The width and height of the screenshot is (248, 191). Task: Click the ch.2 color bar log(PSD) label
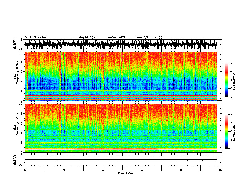coord(234,133)
